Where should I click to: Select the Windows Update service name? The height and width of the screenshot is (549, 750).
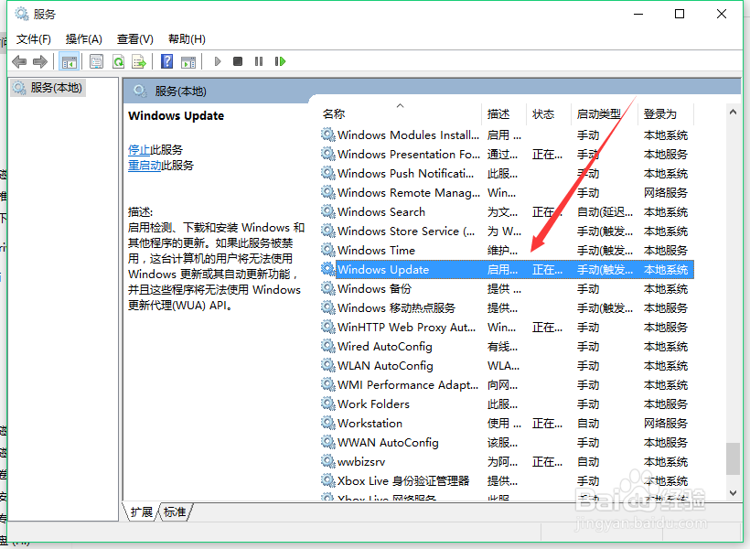pos(383,270)
